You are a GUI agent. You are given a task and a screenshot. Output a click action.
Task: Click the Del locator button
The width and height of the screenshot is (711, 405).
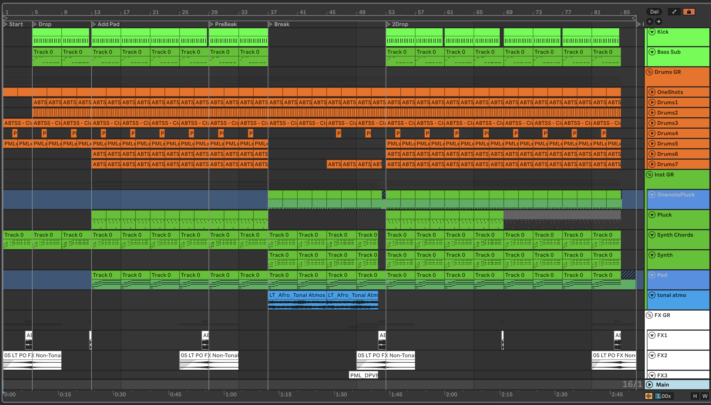[654, 12]
